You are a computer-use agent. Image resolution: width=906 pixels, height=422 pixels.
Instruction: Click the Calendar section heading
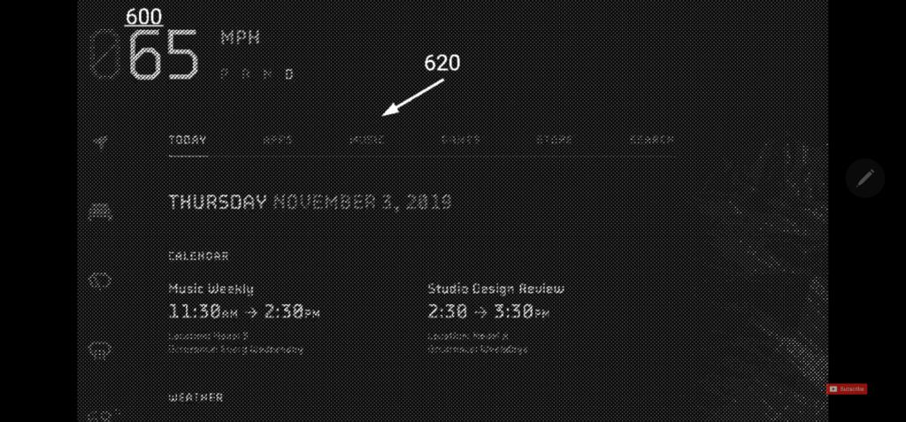(x=198, y=256)
